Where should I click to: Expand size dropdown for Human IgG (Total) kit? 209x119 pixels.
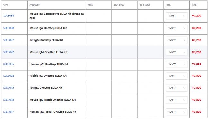[177, 112]
